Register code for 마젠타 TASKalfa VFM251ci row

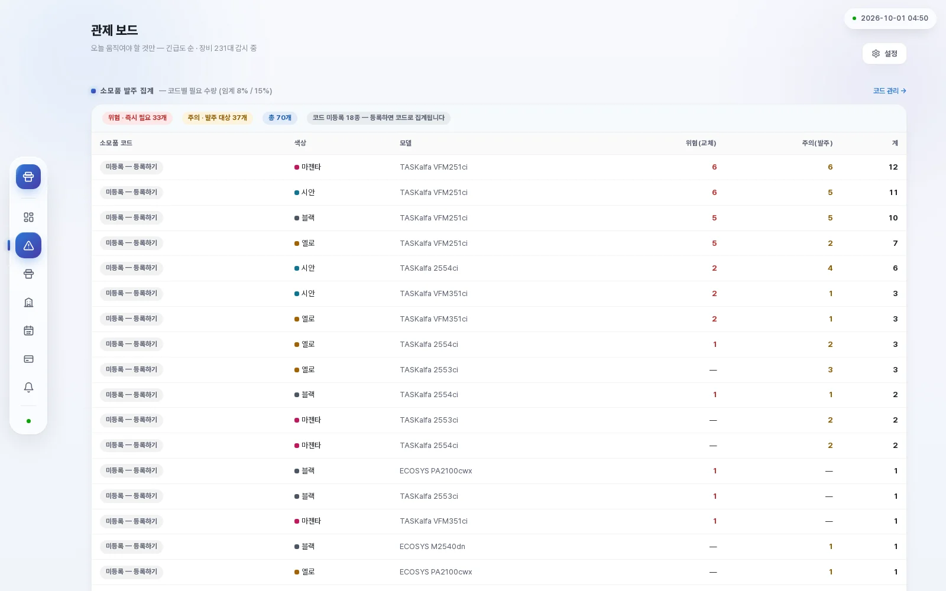click(x=131, y=167)
